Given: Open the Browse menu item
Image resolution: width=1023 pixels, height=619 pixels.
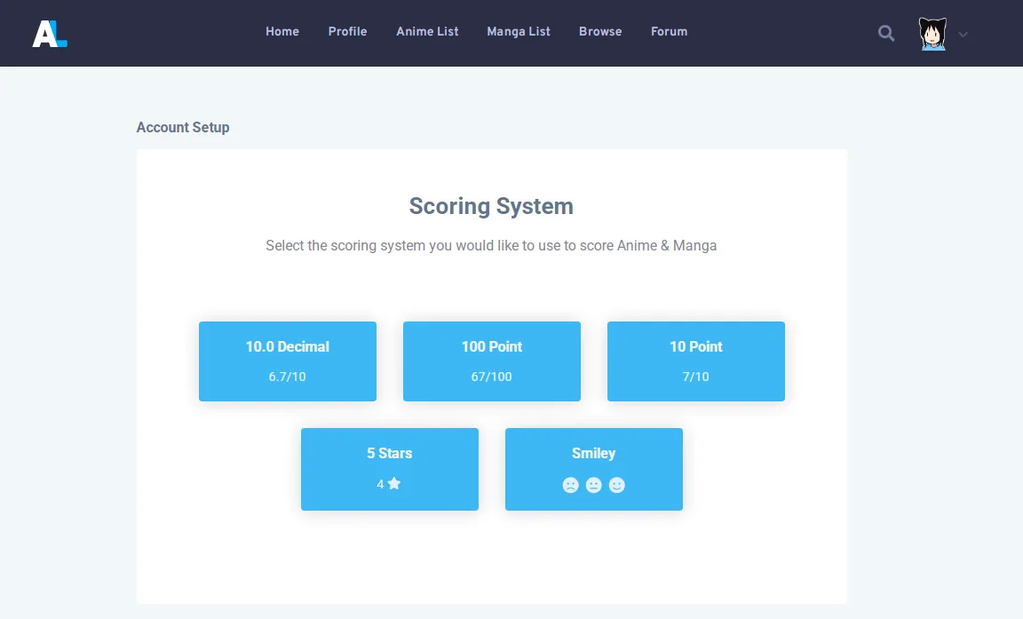Looking at the screenshot, I should pos(600,31).
